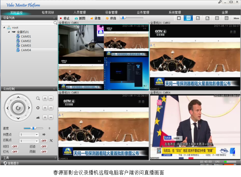
Task: Click the zoom plus button beside magnifier
Action: point(45,98)
